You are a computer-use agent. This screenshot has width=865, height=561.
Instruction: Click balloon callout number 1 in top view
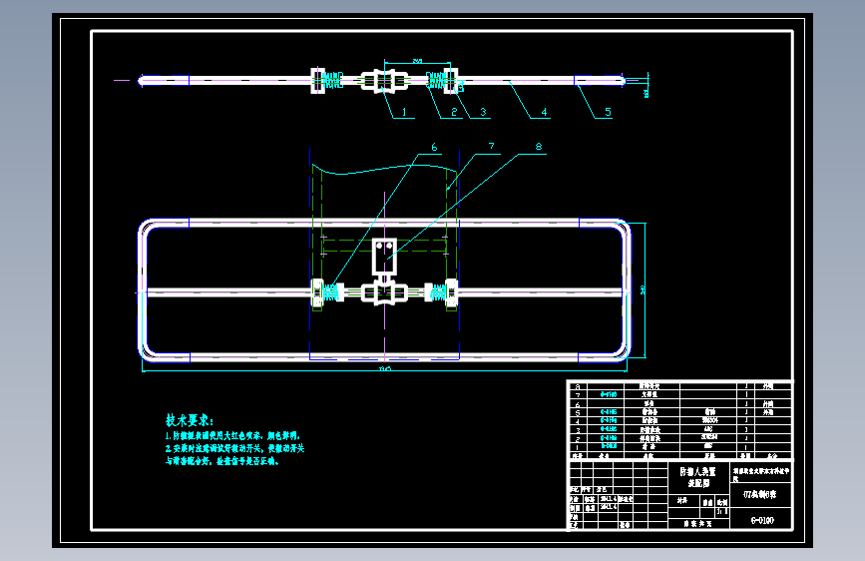[x=404, y=112]
